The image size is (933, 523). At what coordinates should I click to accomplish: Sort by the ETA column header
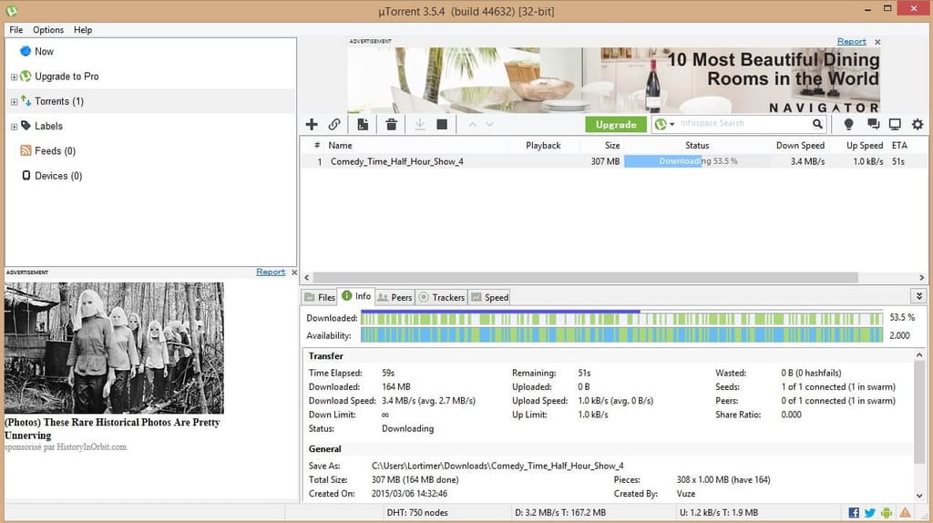click(x=899, y=145)
